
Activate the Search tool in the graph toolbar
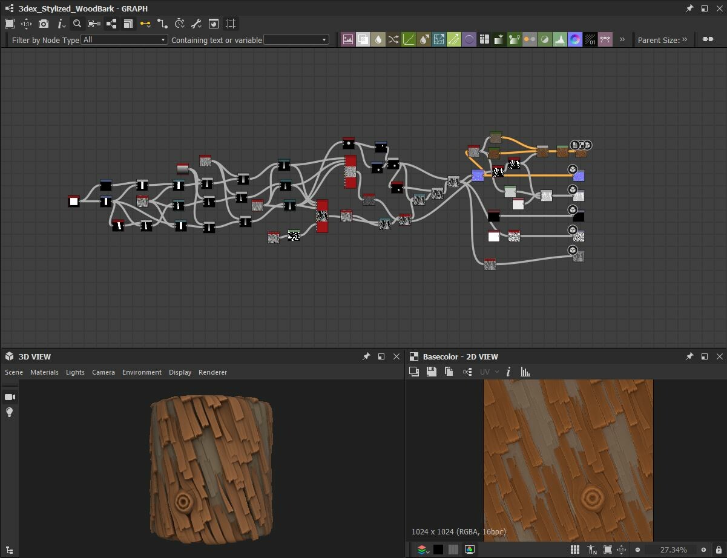[77, 24]
